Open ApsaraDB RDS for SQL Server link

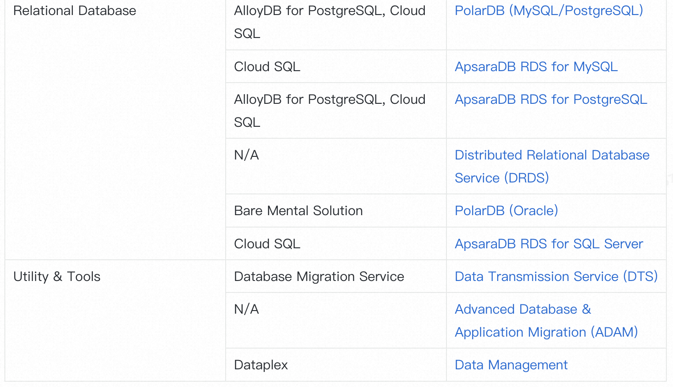[549, 244]
